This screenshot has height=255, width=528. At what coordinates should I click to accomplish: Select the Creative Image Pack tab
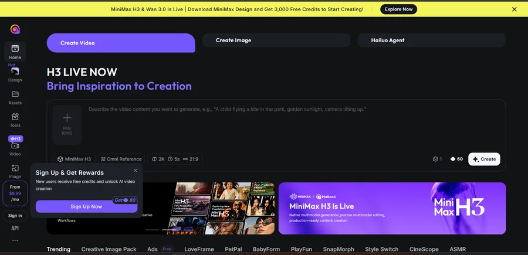click(x=109, y=249)
